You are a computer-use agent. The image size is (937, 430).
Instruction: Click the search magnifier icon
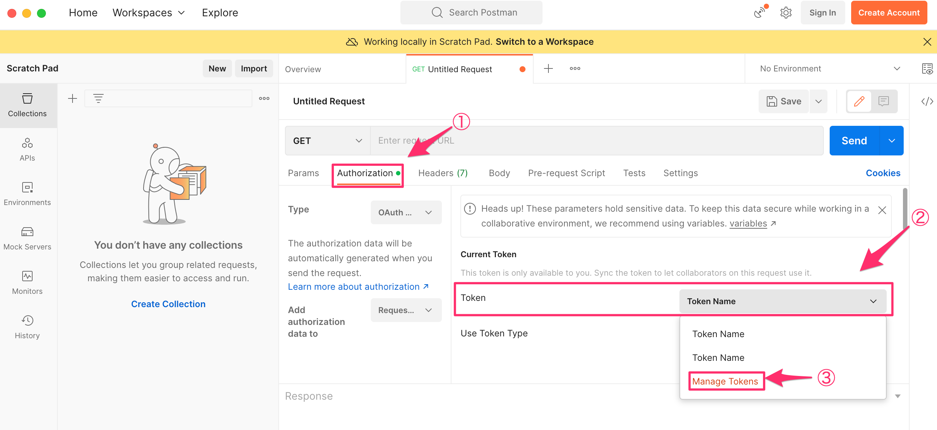point(437,12)
